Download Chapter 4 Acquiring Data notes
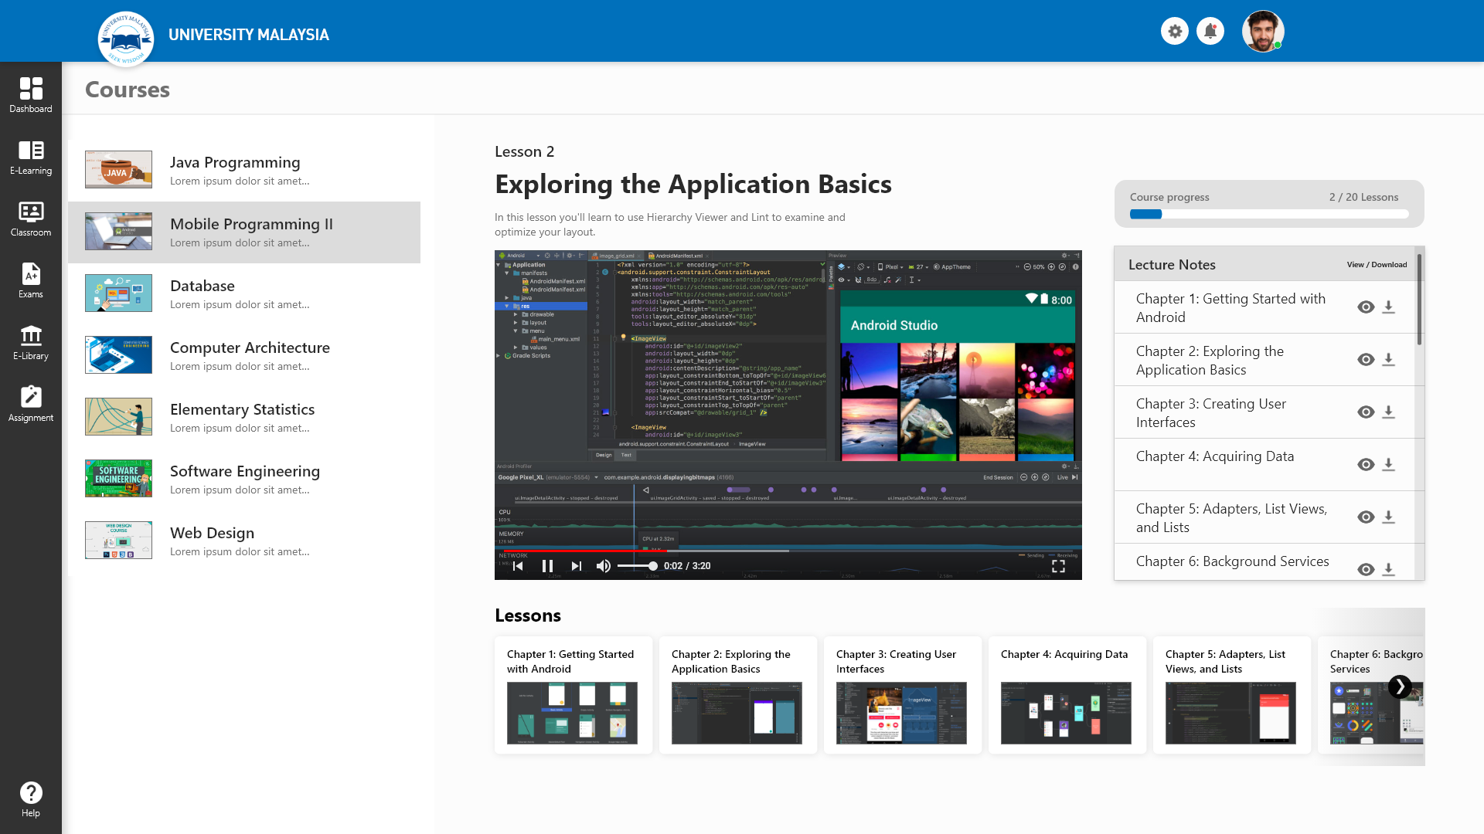 point(1388,465)
